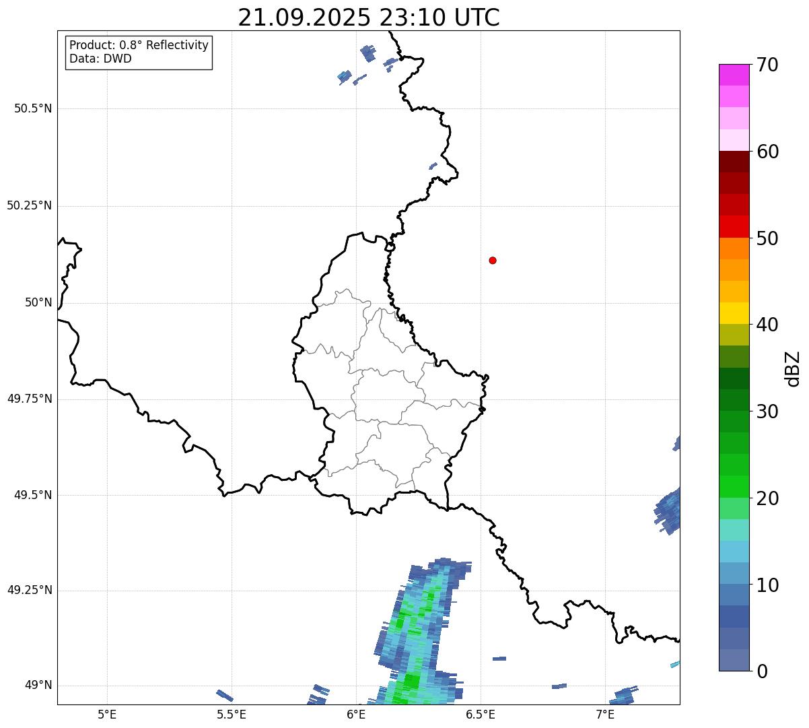Click the "dBZ" colorbar label
This screenshot has height=728, width=809.
(x=794, y=368)
